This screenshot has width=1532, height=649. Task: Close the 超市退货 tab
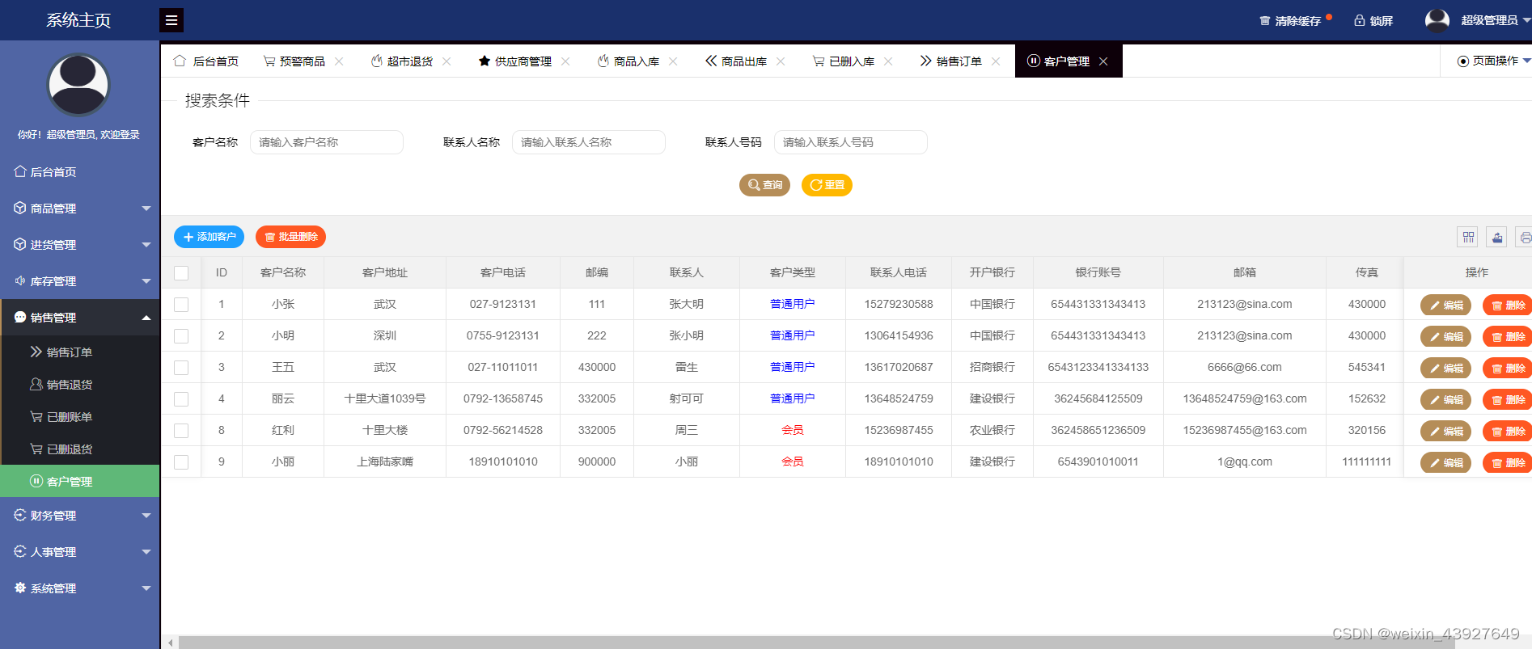tap(446, 61)
